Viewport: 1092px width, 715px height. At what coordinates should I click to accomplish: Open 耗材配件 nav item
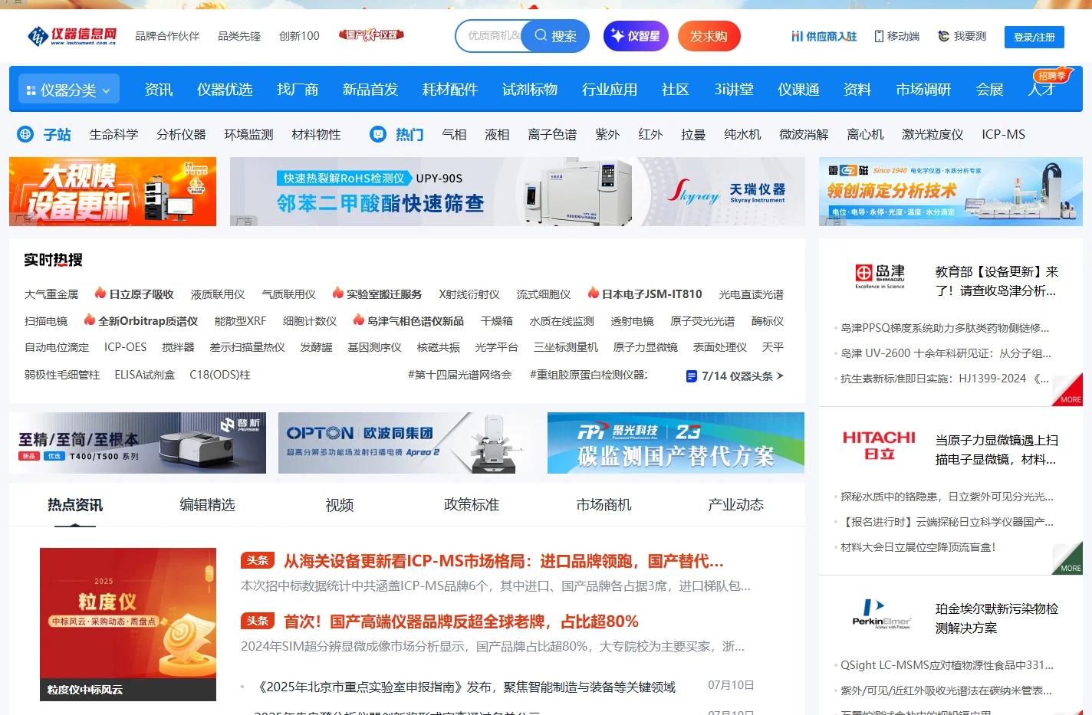tap(450, 90)
